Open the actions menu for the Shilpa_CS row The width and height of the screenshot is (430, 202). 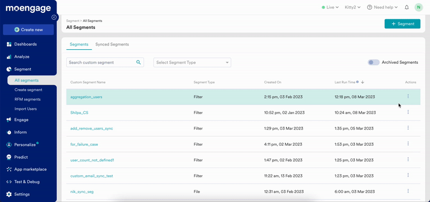click(x=408, y=112)
